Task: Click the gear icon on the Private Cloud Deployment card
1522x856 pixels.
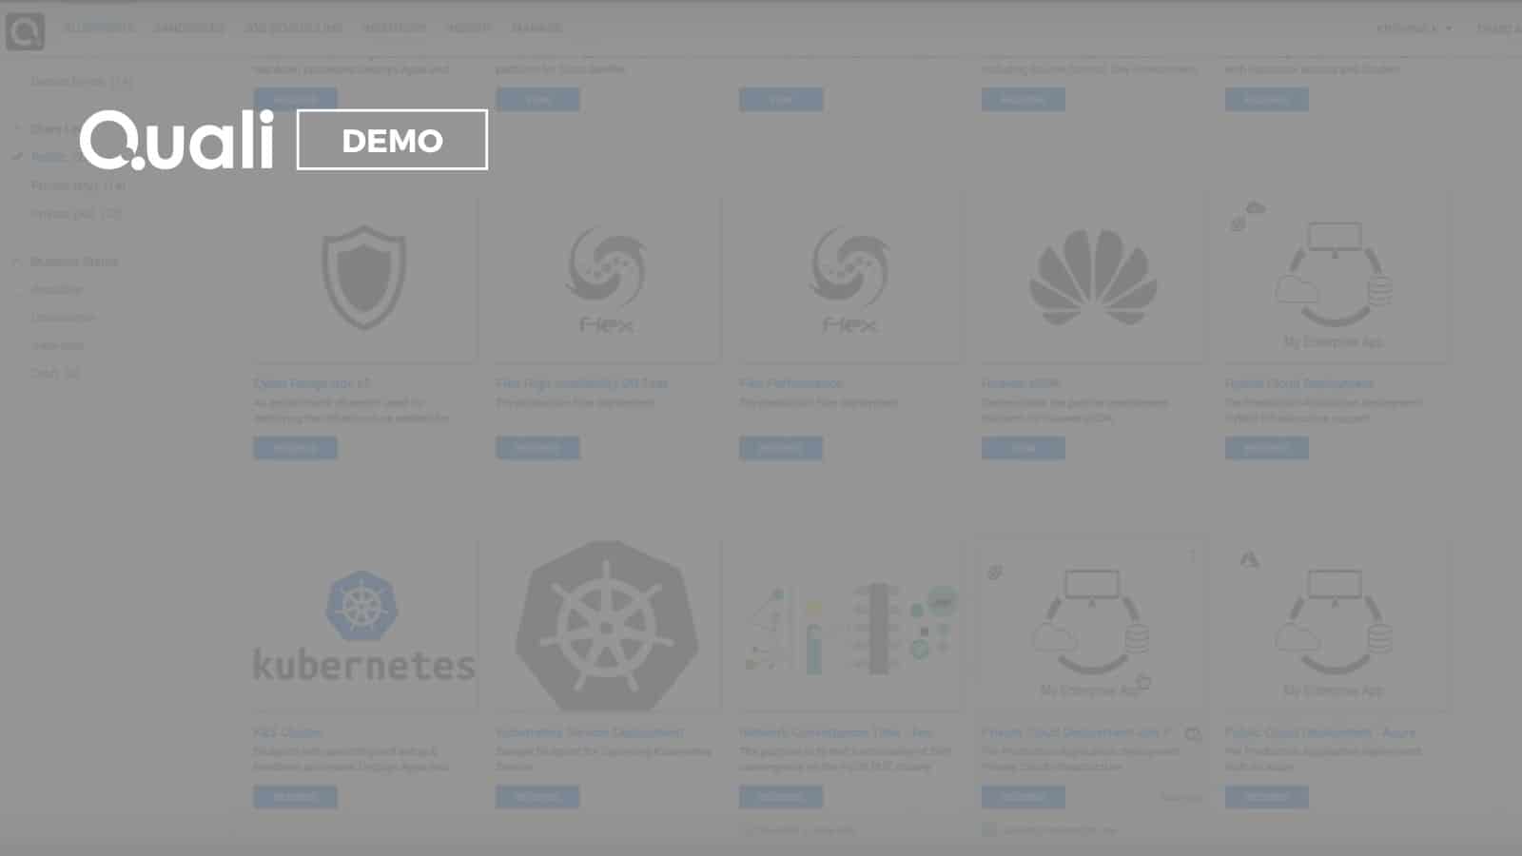Action: (x=993, y=573)
